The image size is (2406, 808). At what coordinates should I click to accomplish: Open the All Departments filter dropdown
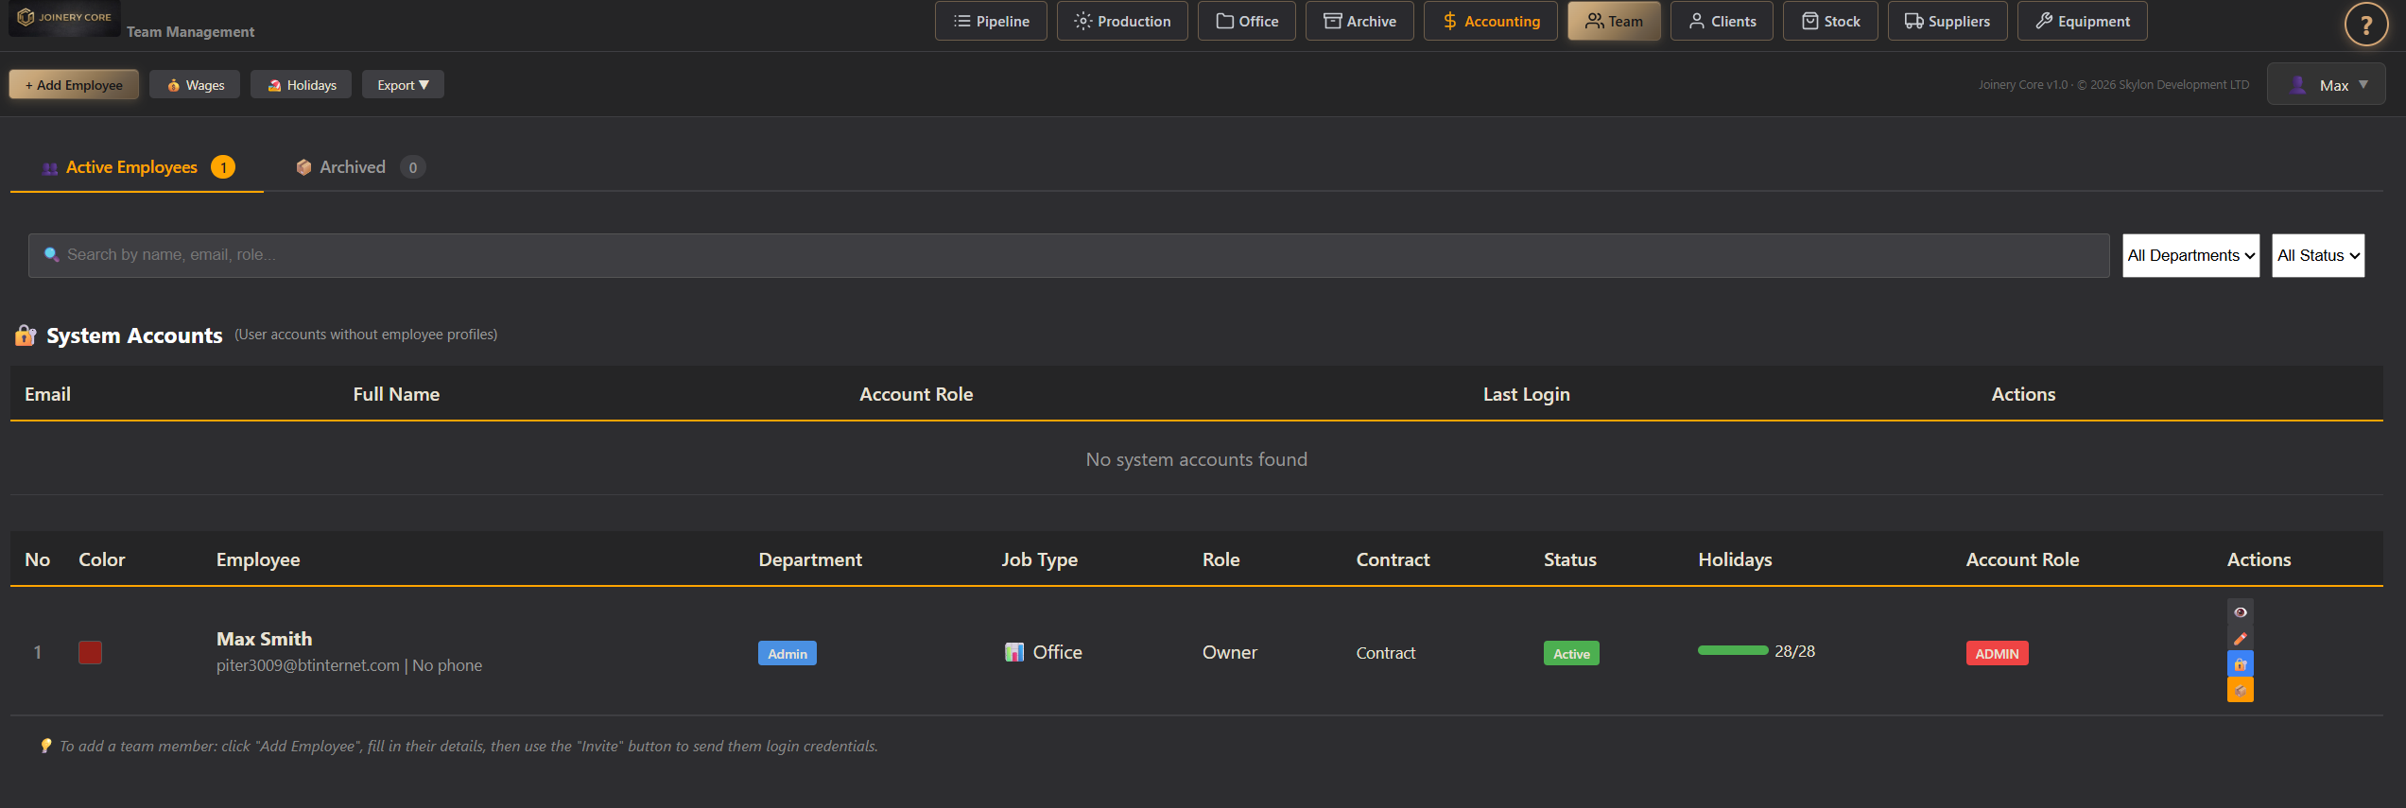click(x=2190, y=256)
